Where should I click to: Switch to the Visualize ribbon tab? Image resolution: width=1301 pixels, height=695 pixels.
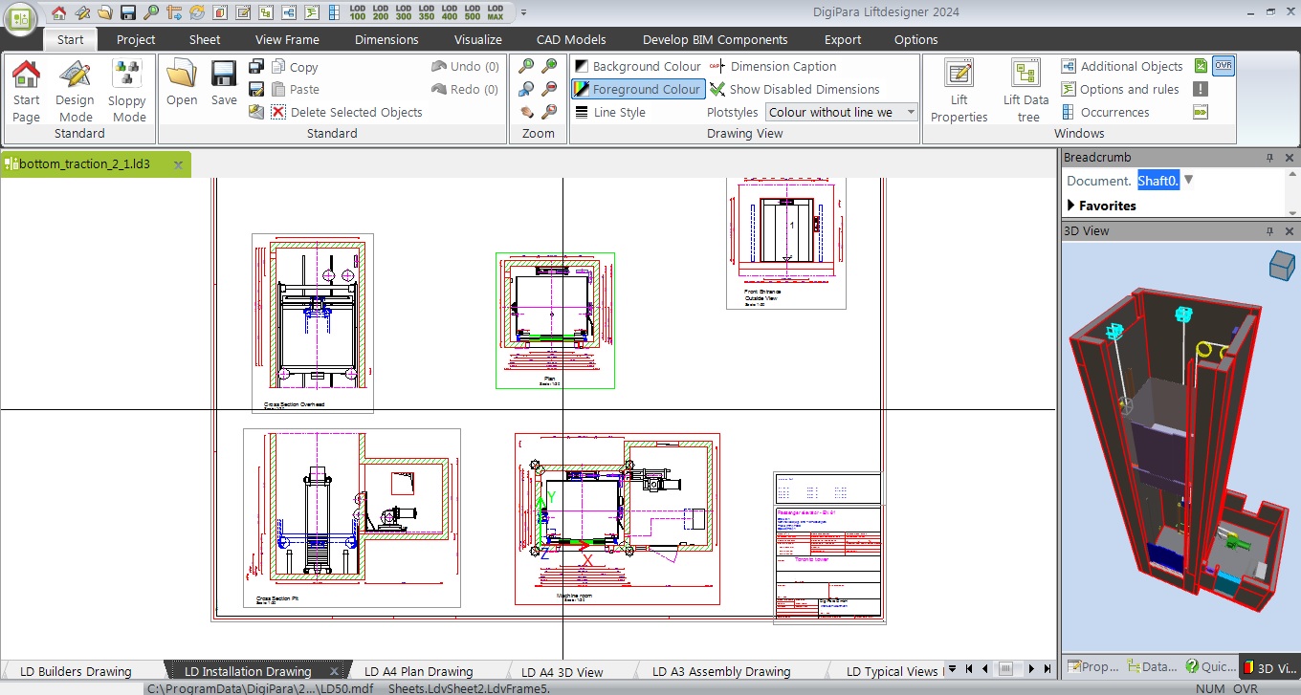click(x=477, y=39)
